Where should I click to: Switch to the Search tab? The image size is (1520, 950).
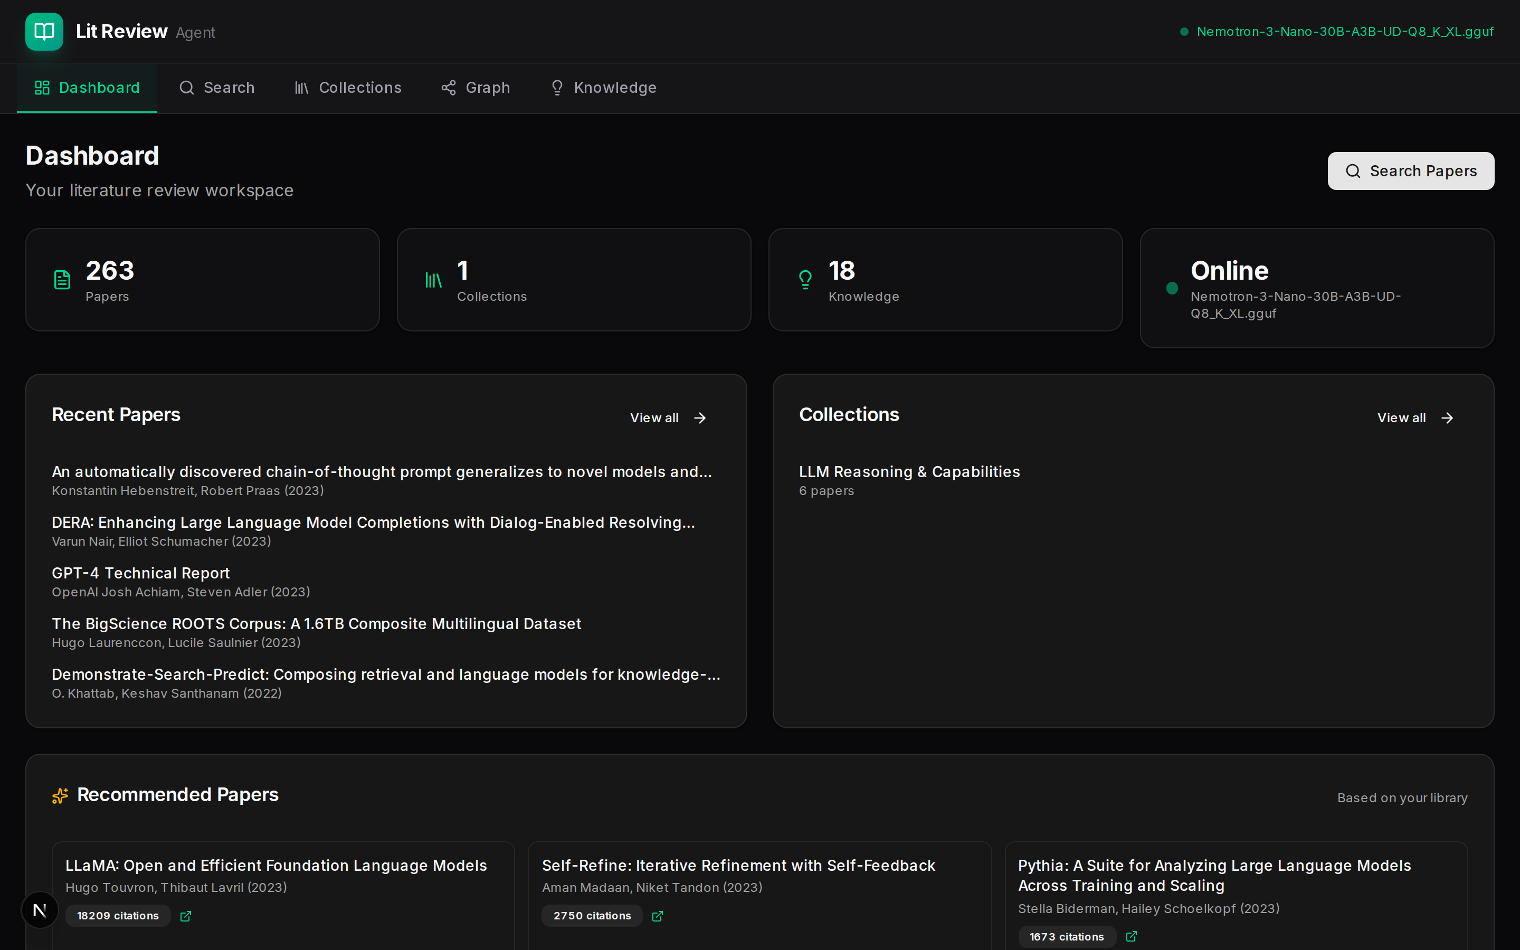click(x=217, y=88)
